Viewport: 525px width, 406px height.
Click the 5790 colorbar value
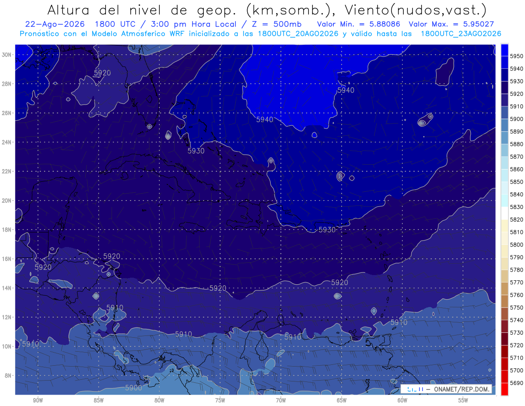(x=517, y=257)
